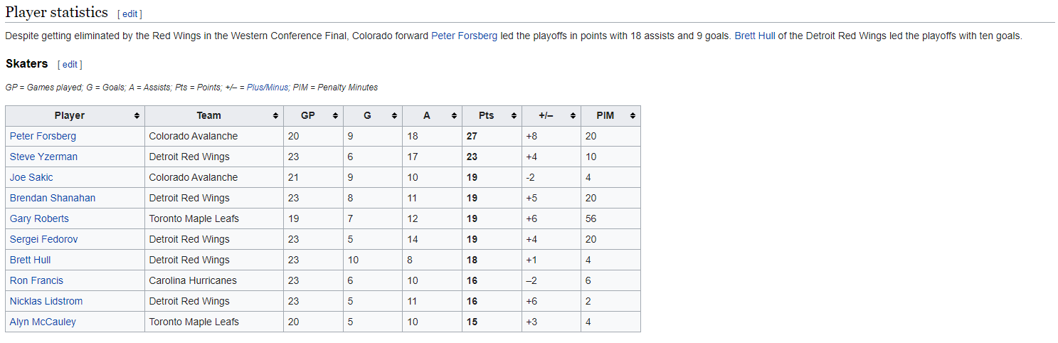Open Joe Sakic's player page

pos(31,177)
